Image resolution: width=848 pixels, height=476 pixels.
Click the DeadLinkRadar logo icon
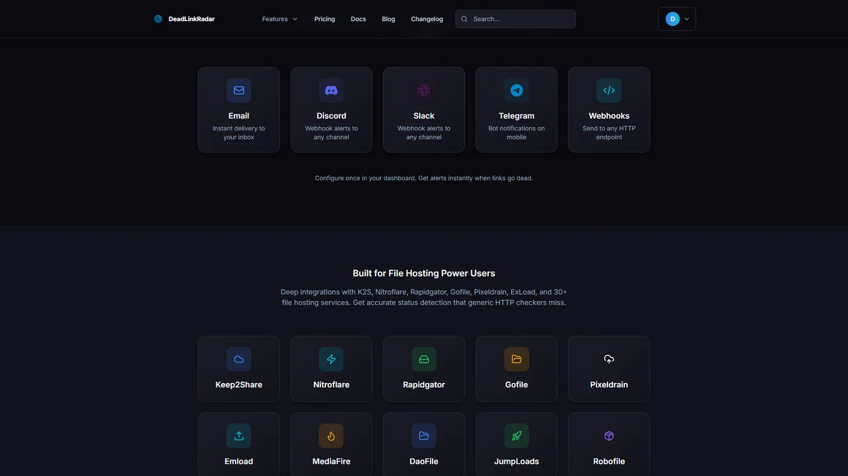[158, 19]
